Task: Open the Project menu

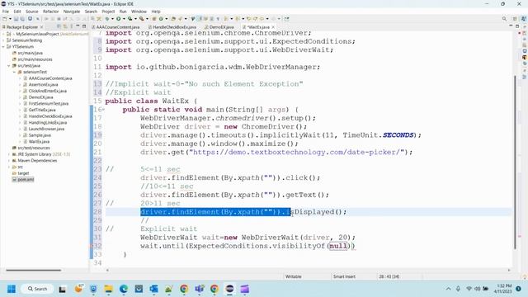Action: click(108, 12)
